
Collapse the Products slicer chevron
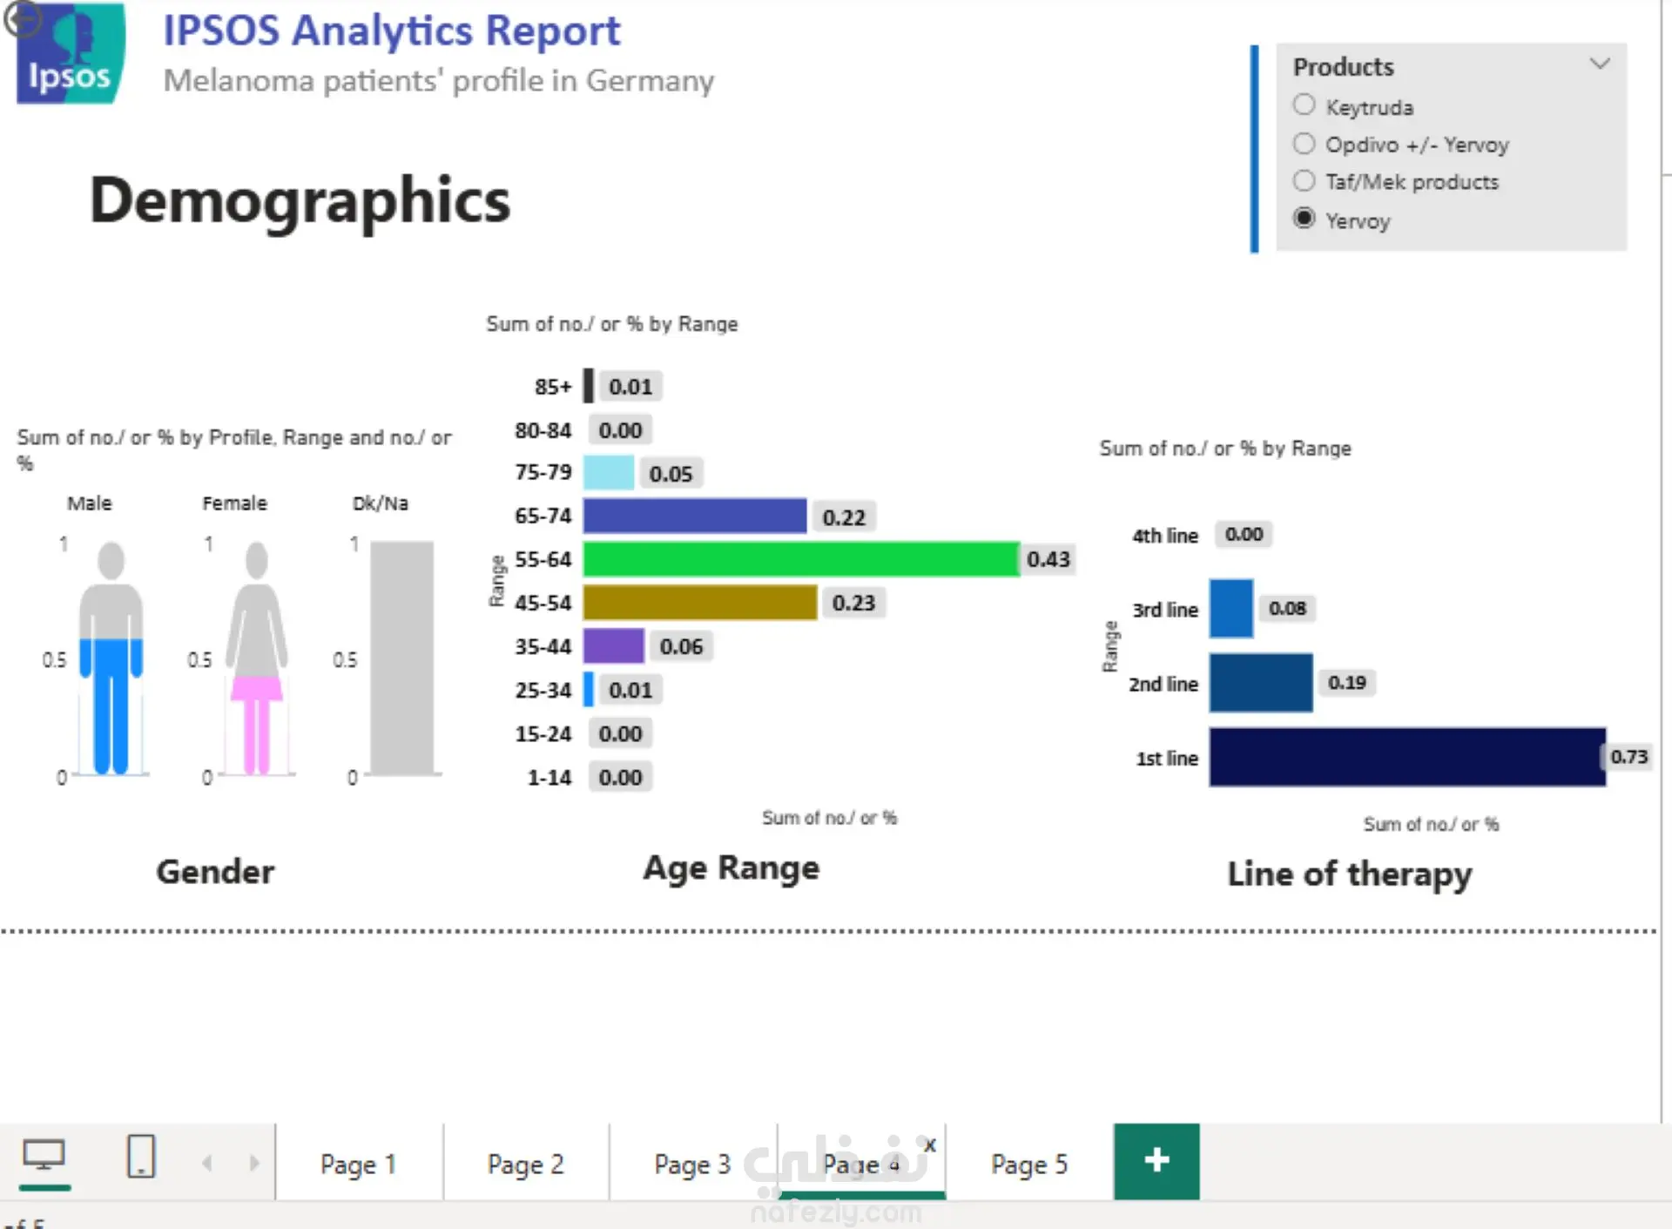(x=1600, y=64)
